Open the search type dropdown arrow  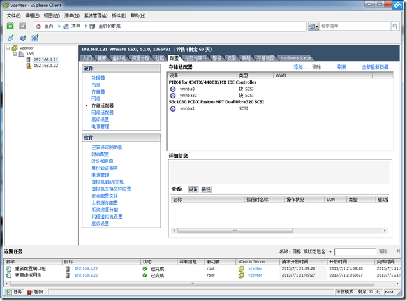316,26
